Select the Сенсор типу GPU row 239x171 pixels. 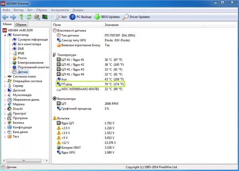[93, 40]
